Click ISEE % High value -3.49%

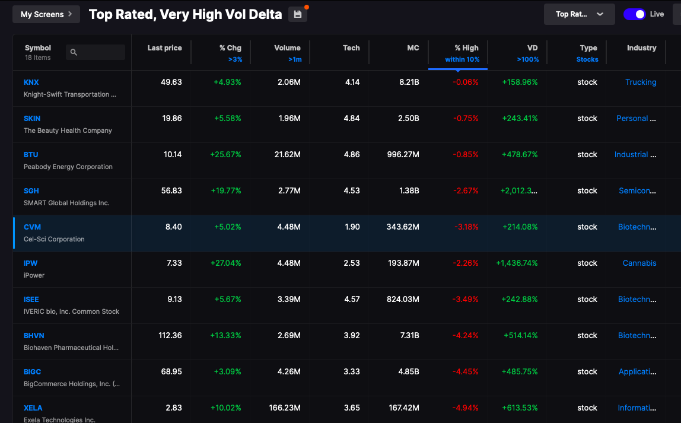click(466, 299)
